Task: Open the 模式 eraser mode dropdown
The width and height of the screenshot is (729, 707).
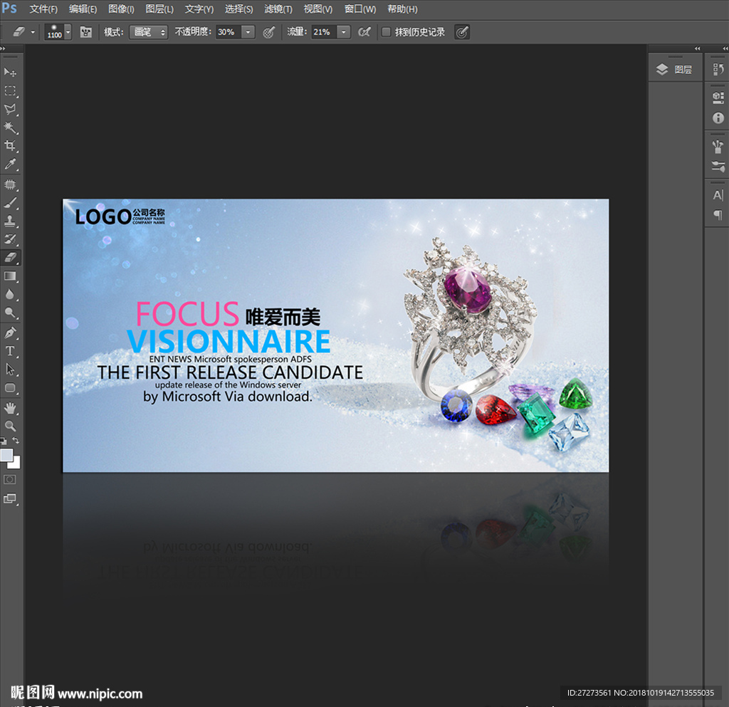Action: 148,32
